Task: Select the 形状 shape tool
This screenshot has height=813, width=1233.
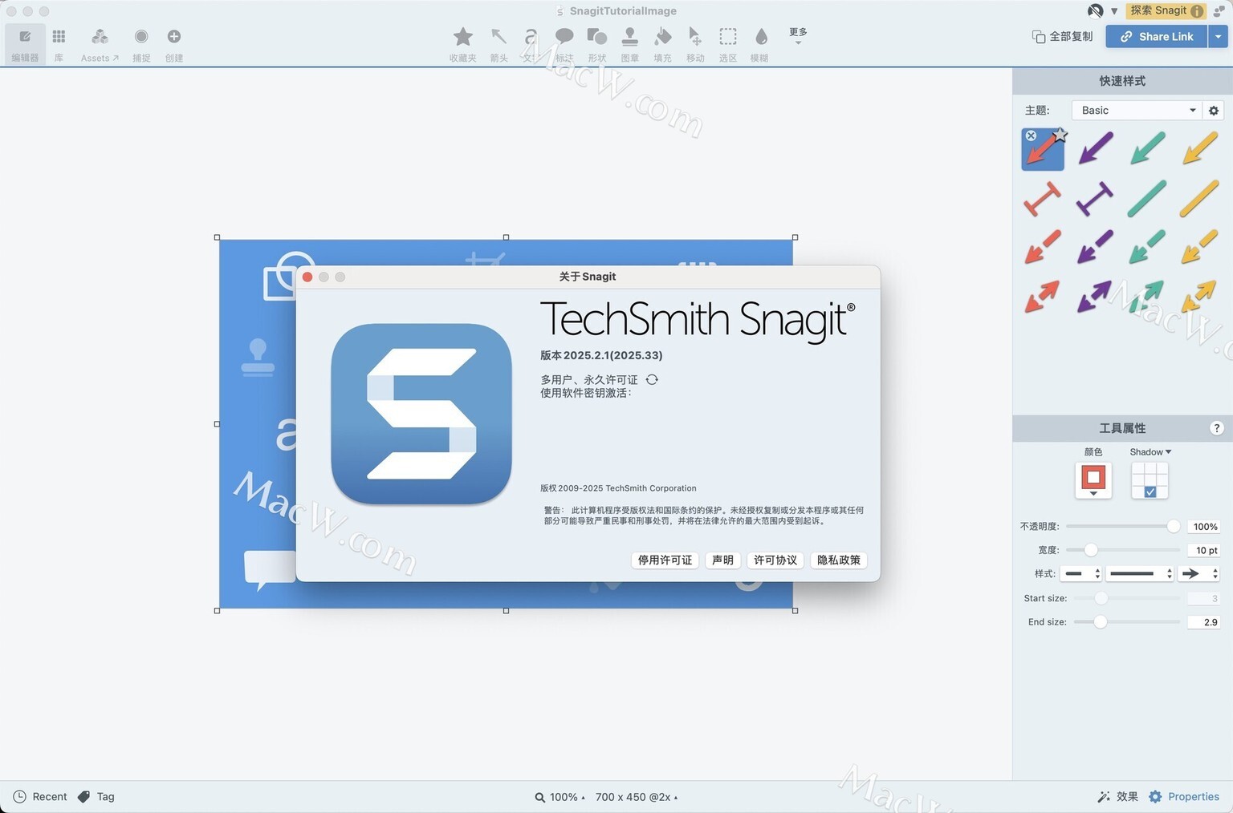Action: coord(597,43)
